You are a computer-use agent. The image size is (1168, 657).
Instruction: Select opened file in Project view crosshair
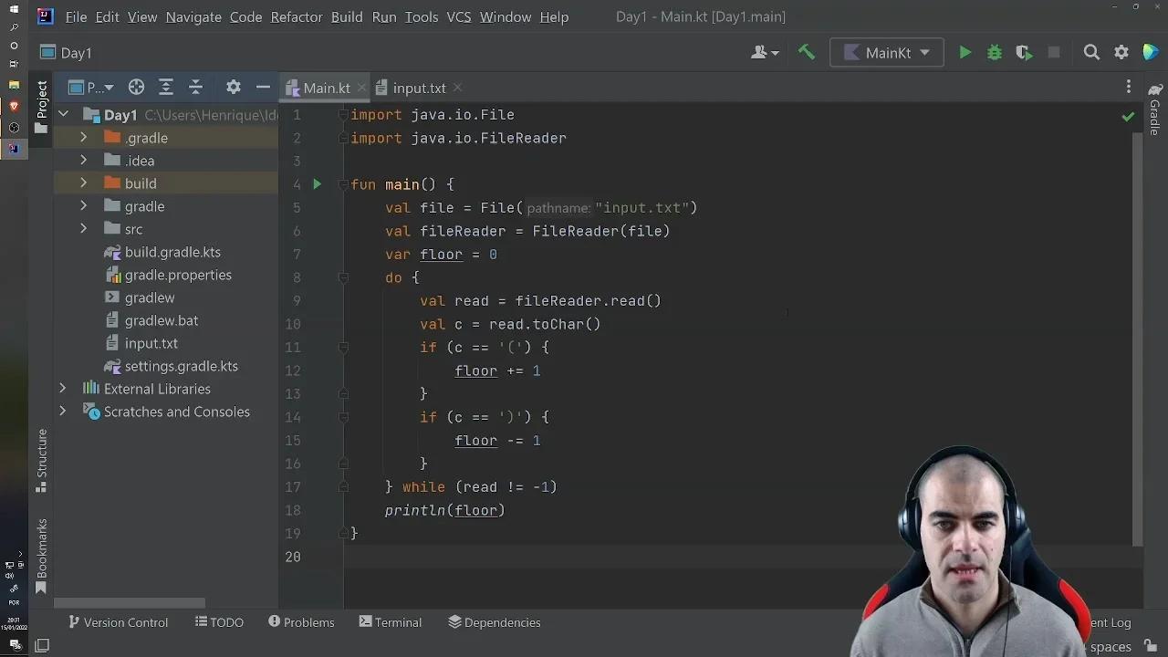[136, 87]
